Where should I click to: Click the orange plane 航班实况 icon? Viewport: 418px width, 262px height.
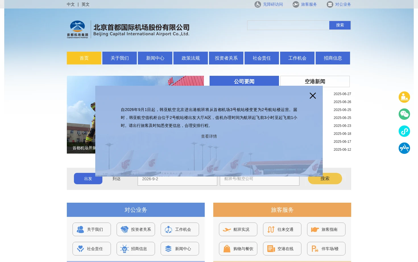pos(227,230)
